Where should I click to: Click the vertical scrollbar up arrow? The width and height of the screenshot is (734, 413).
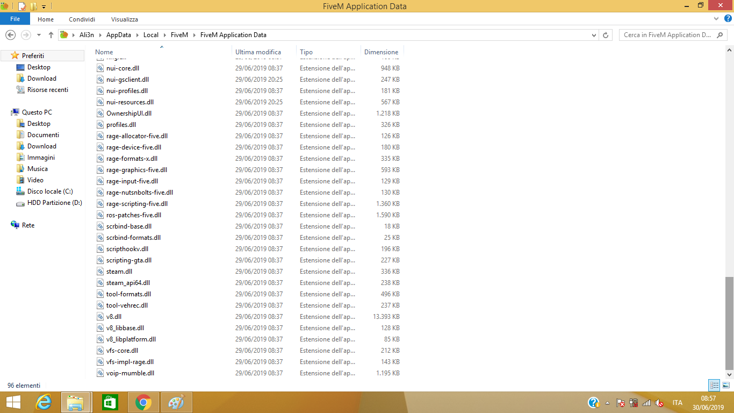coord(729,50)
